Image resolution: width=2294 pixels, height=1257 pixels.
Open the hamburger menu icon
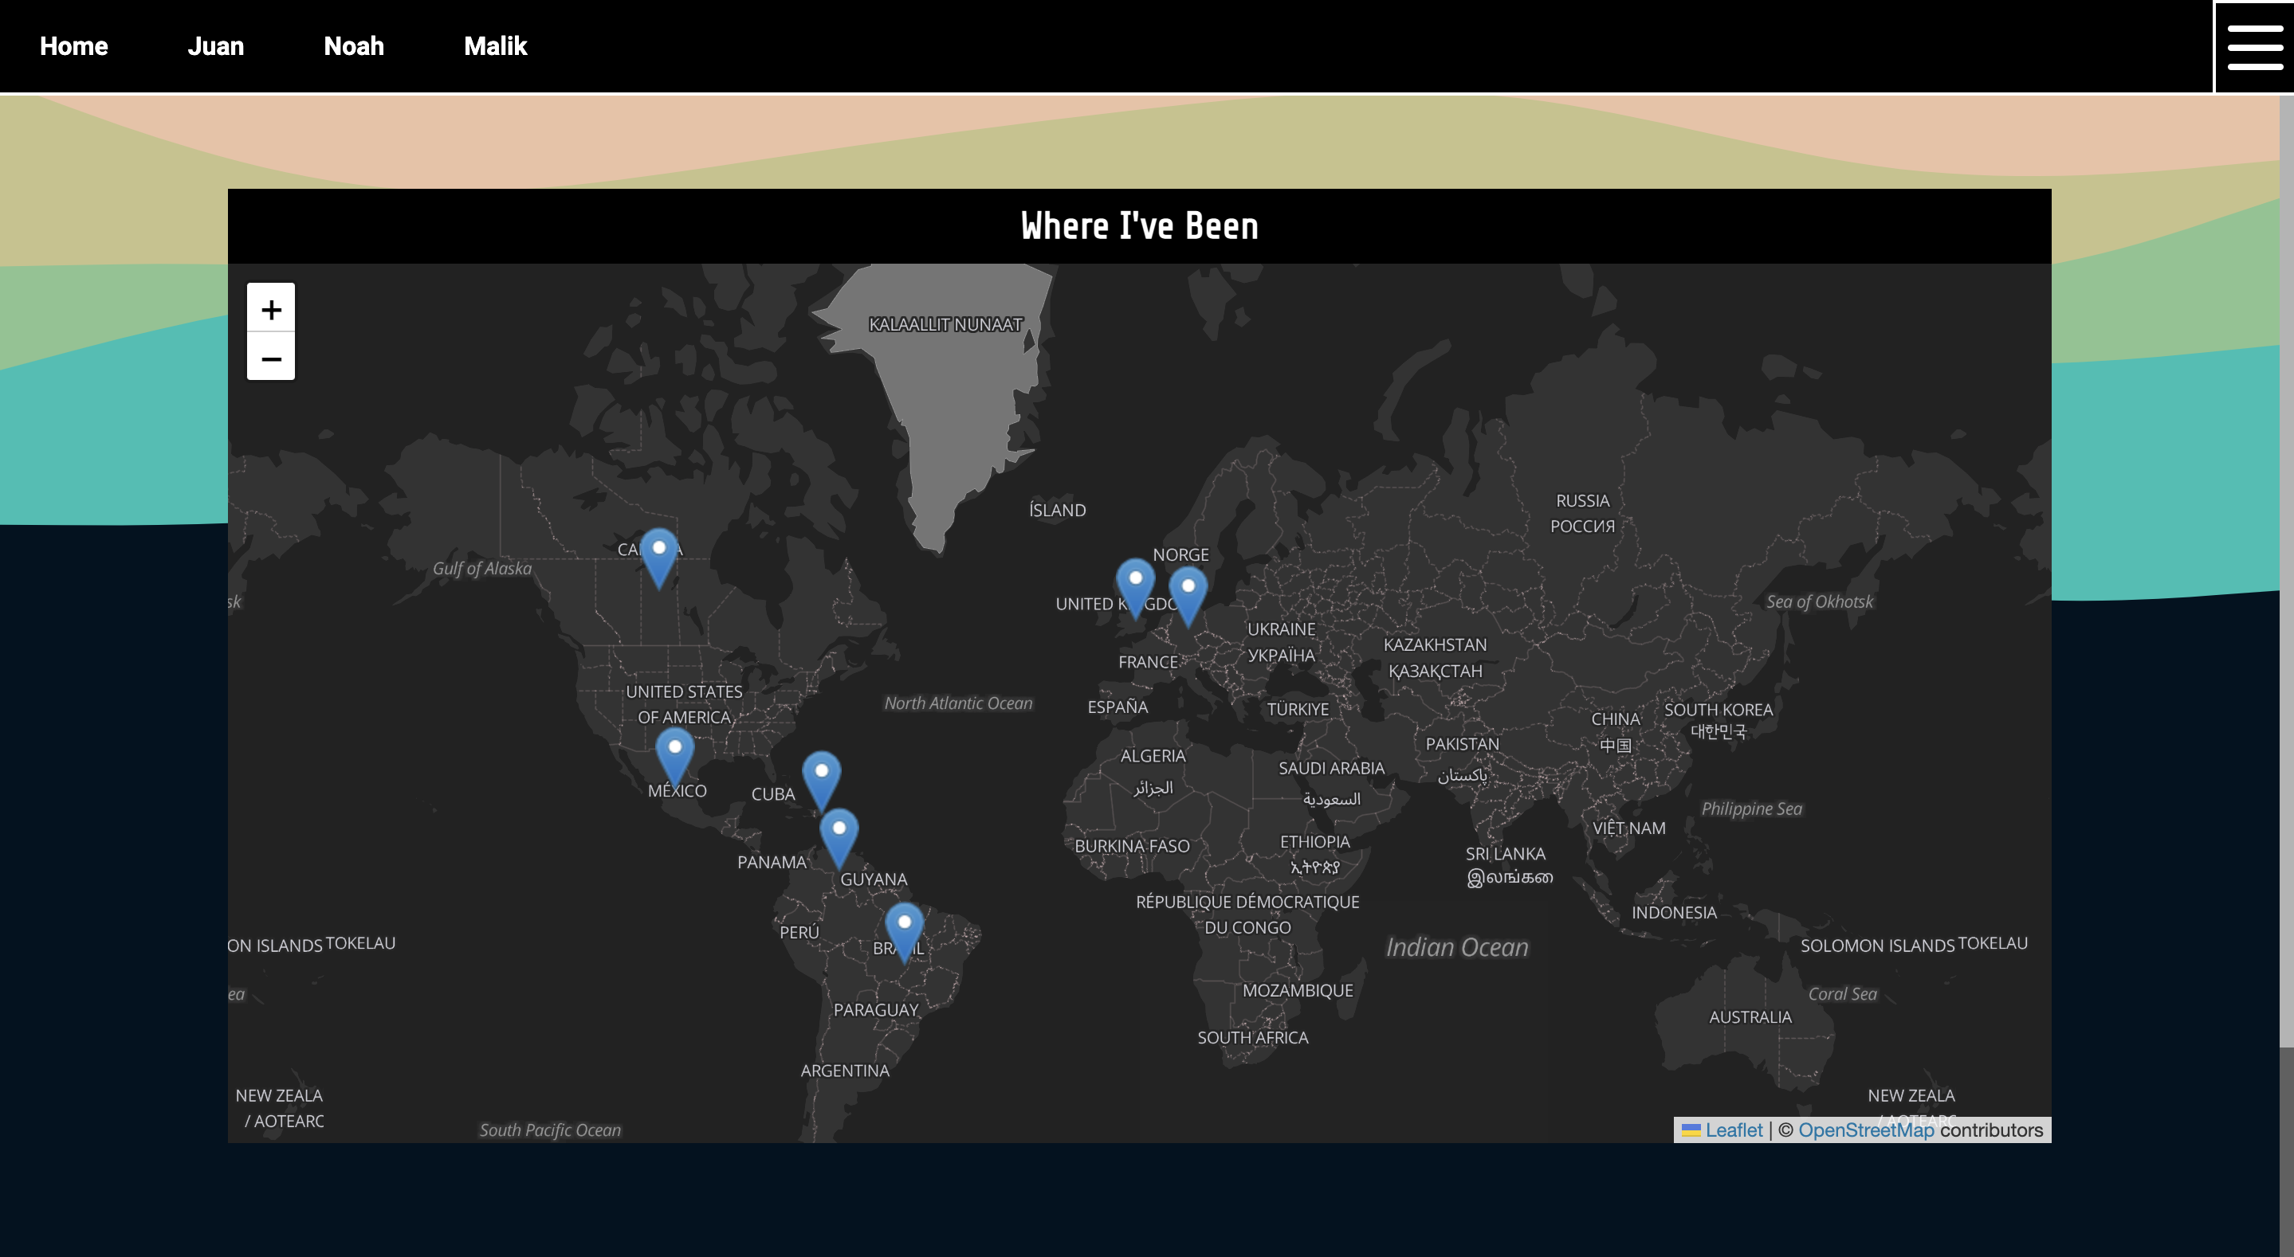pyautogui.click(x=2254, y=47)
